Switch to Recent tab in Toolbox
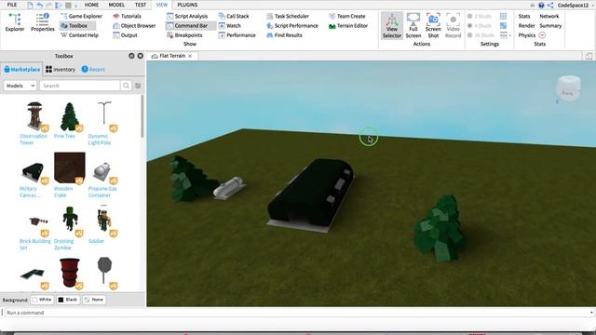596x335 pixels. [93, 70]
